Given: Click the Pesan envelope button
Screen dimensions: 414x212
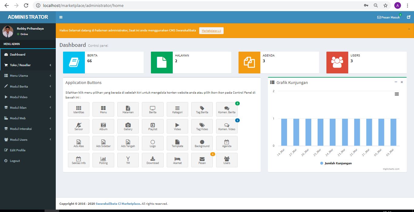Looking at the screenshot, I should tap(202, 160).
